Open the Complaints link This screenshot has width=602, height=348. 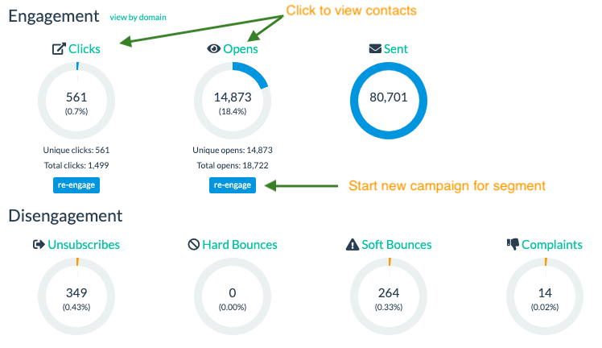(552, 244)
